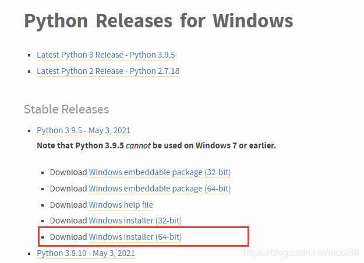364x263 pixels.
Task: Click the bullet beside Python 3.9.5 release
Action: tap(29, 131)
